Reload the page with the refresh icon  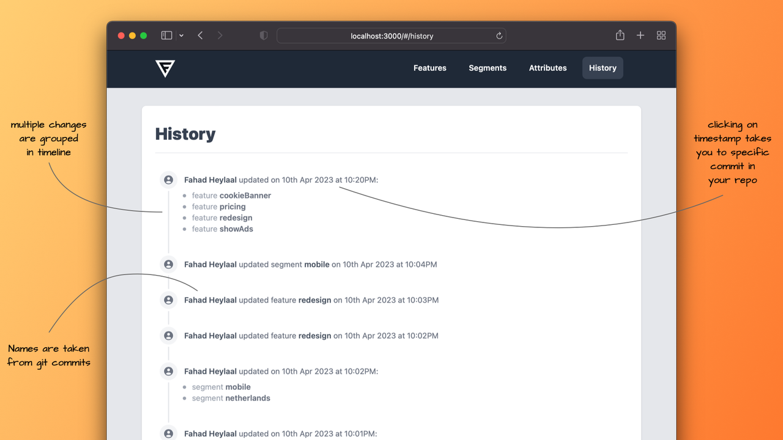click(499, 36)
